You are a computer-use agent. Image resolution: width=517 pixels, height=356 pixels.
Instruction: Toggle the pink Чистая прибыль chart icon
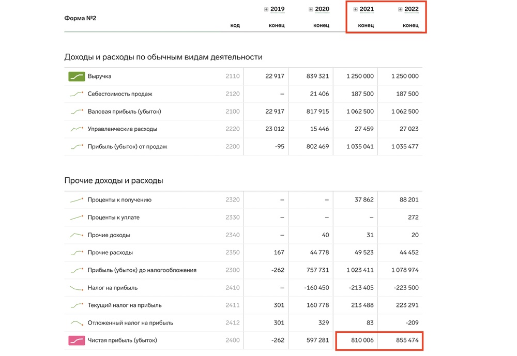tap(77, 340)
